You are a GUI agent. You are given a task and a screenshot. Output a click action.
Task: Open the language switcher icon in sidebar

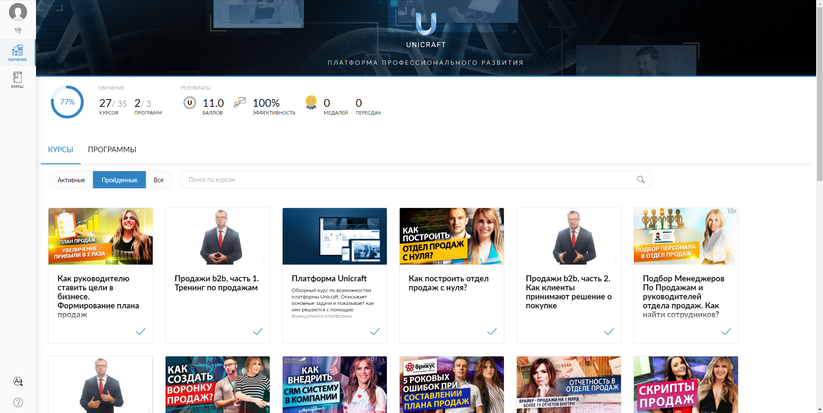(18, 381)
